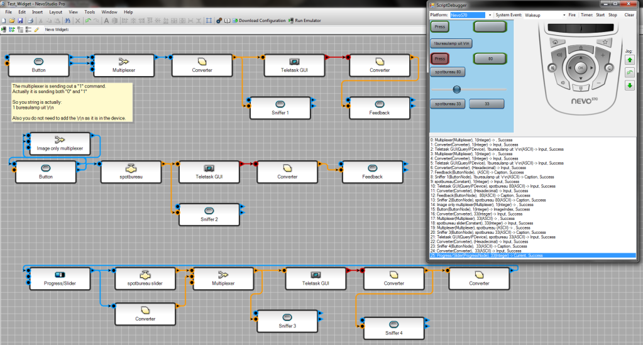Screen dimensions: 643x345
Task: Click the slider knob in emulator panel
Action: coord(456,89)
